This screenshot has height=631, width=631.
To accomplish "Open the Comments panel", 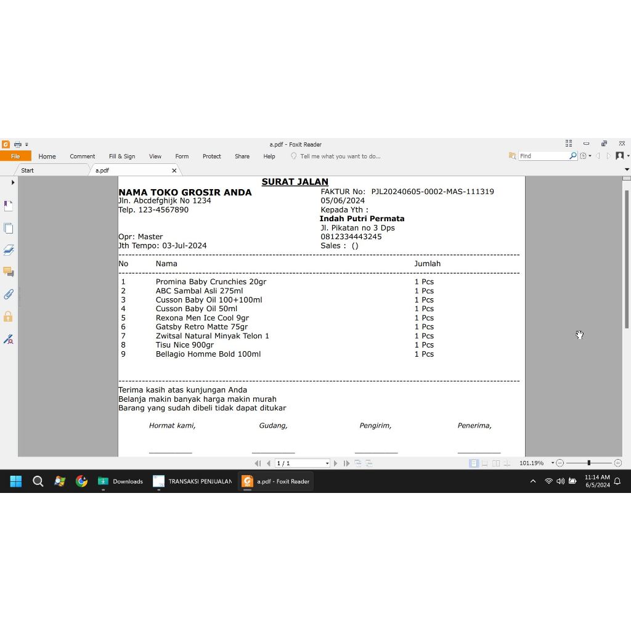I will (8, 272).
